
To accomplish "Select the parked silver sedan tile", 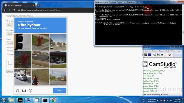I will point(23,77).
